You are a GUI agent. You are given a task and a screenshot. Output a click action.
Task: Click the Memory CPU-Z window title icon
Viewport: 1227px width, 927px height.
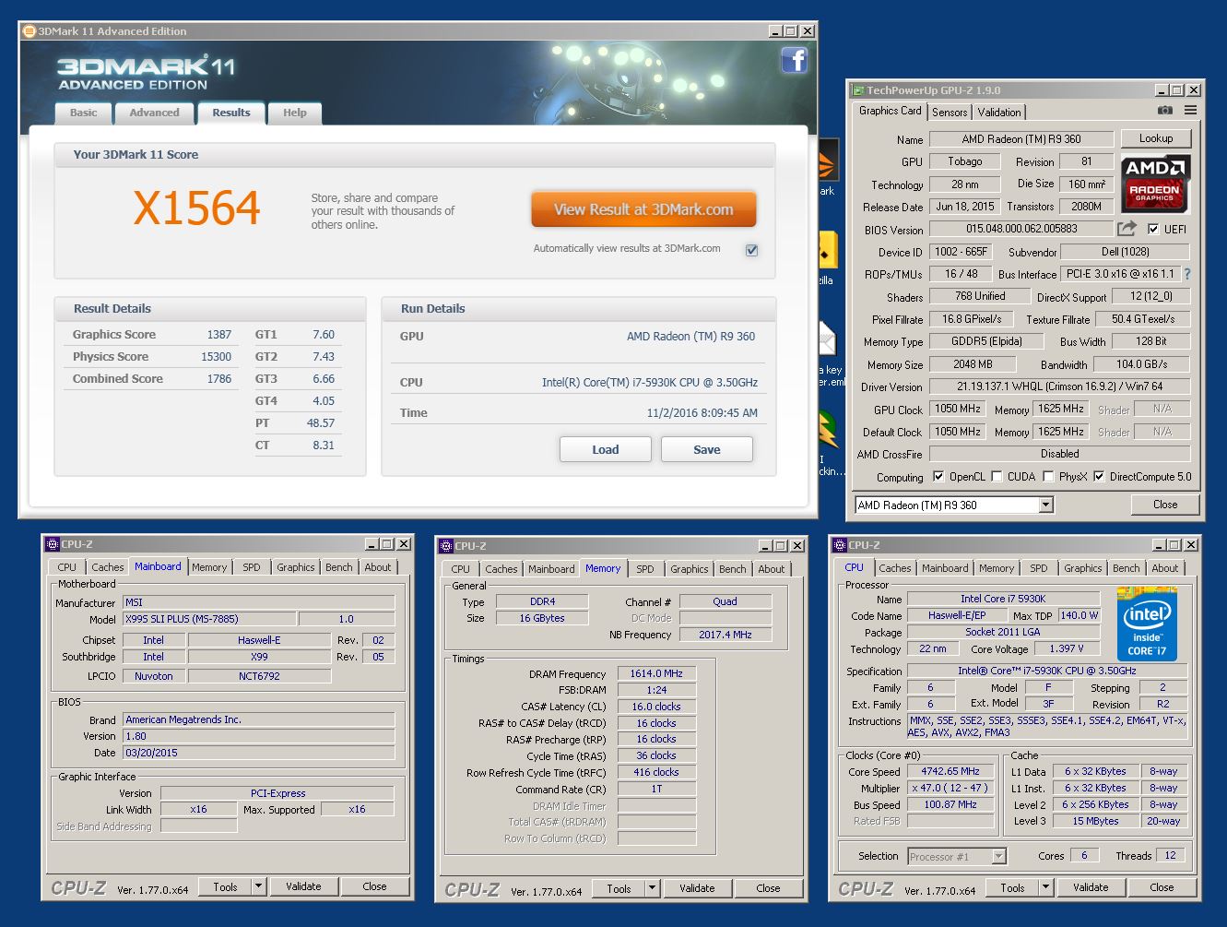point(446,546)
